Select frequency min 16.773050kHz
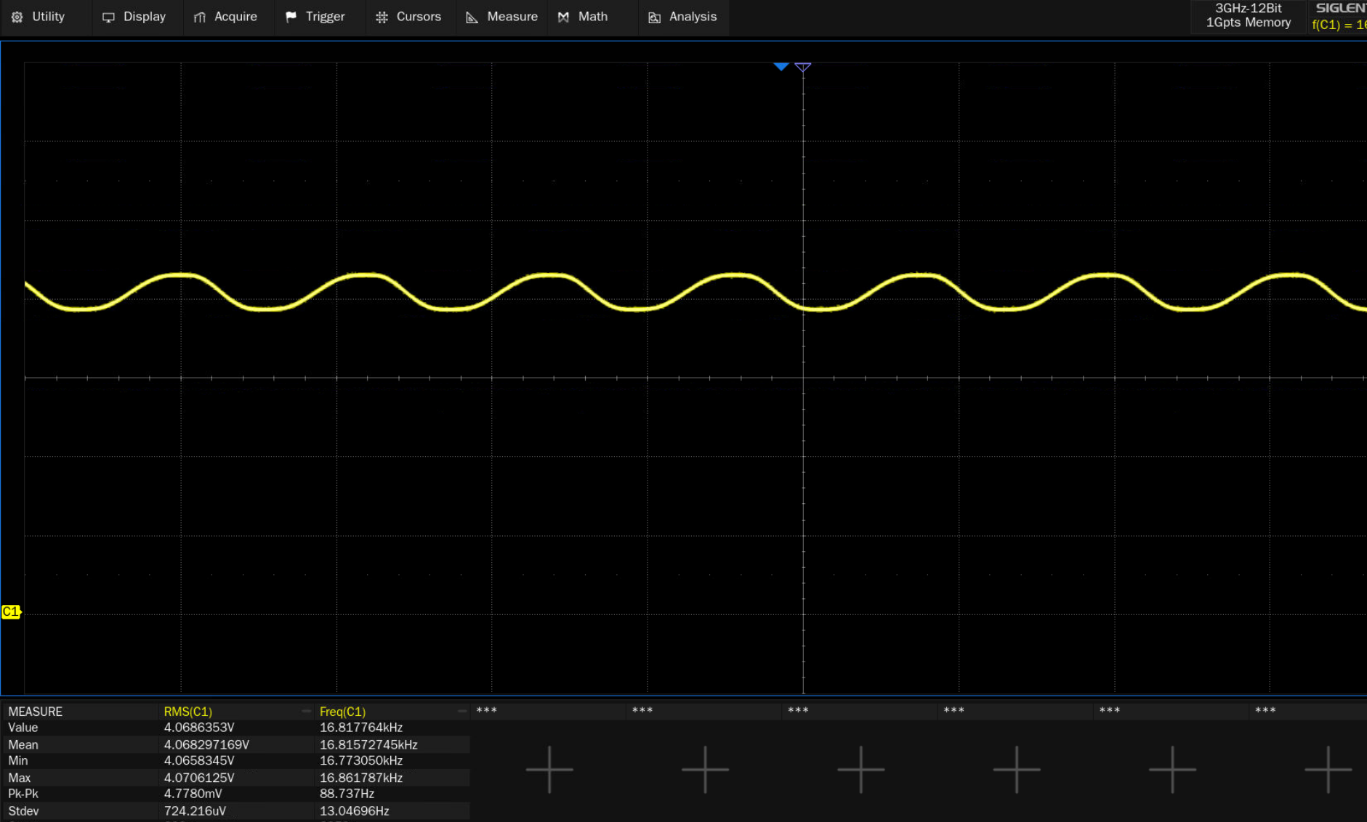Screen dimensions: 1367x822 [x=361, y=761]
